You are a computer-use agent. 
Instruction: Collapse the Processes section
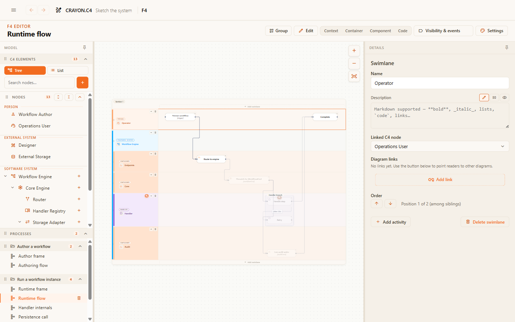[85, 234]
